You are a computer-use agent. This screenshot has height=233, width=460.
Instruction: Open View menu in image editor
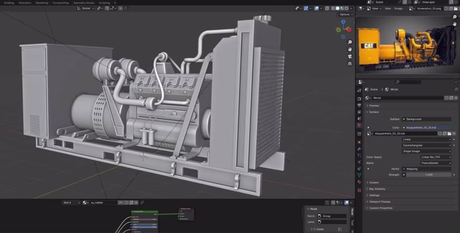coord(388,9)
